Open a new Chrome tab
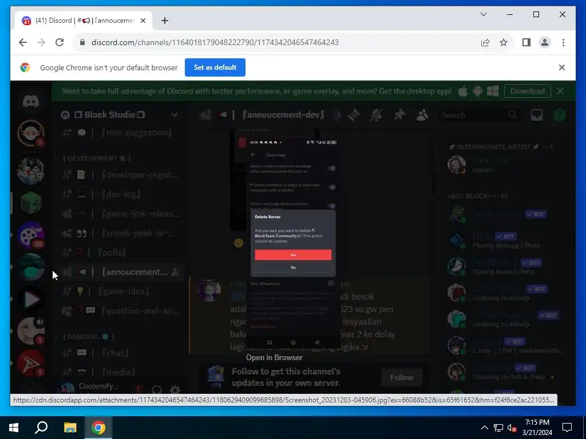Image resolution: width=586 pixels, height=439 pixels. click(165, 21)
